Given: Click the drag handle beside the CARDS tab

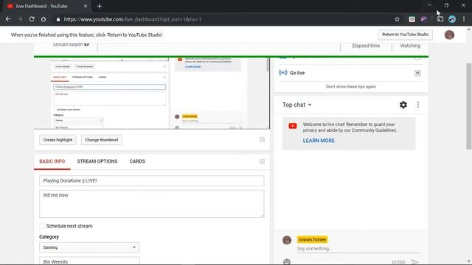Looking at the screenshot, I should [263, 162].
